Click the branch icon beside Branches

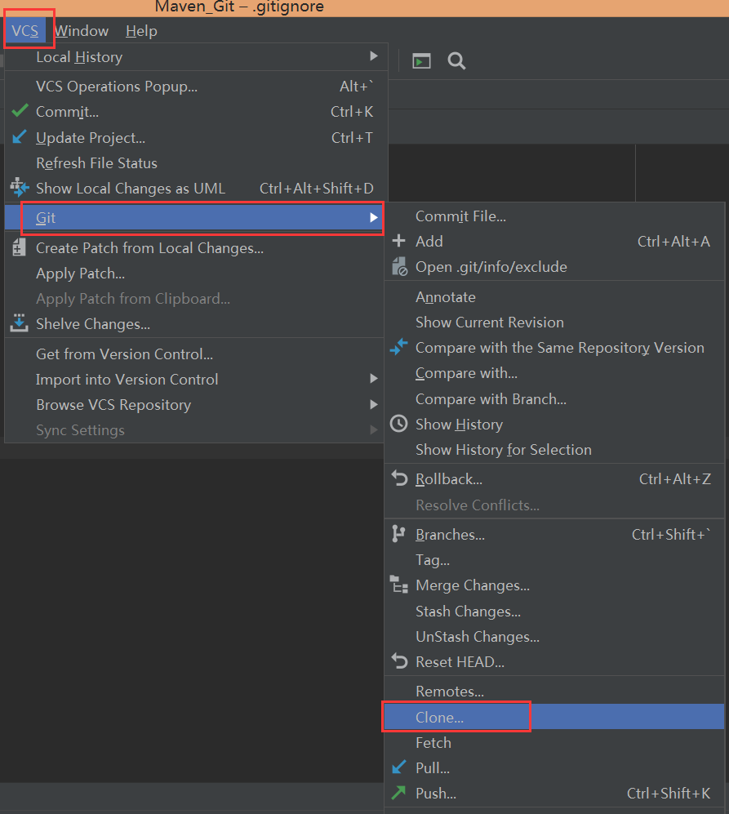click(398, 534)
